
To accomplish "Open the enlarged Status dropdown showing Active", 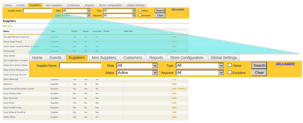I will point(137,73).
